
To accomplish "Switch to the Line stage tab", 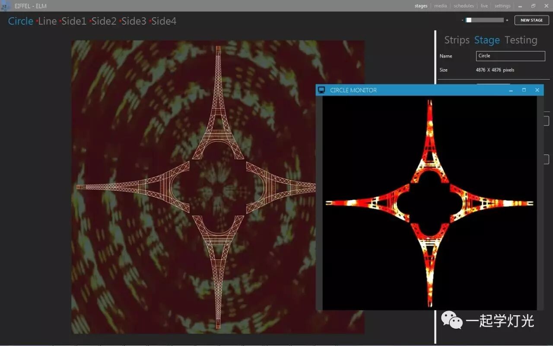I will tap(48, 21).
